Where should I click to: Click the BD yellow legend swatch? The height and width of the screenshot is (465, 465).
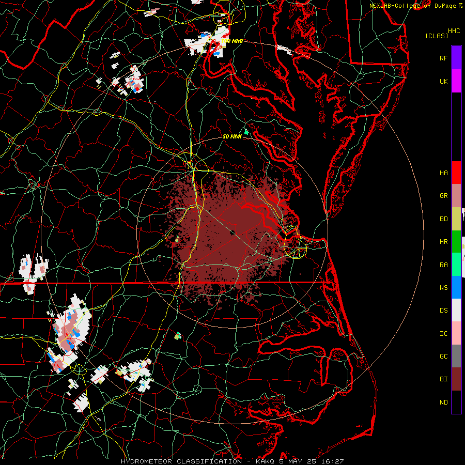tap(456, 219)
